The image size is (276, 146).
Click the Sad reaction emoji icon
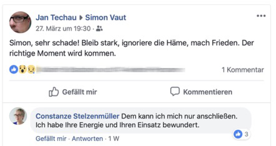(31, 70)
